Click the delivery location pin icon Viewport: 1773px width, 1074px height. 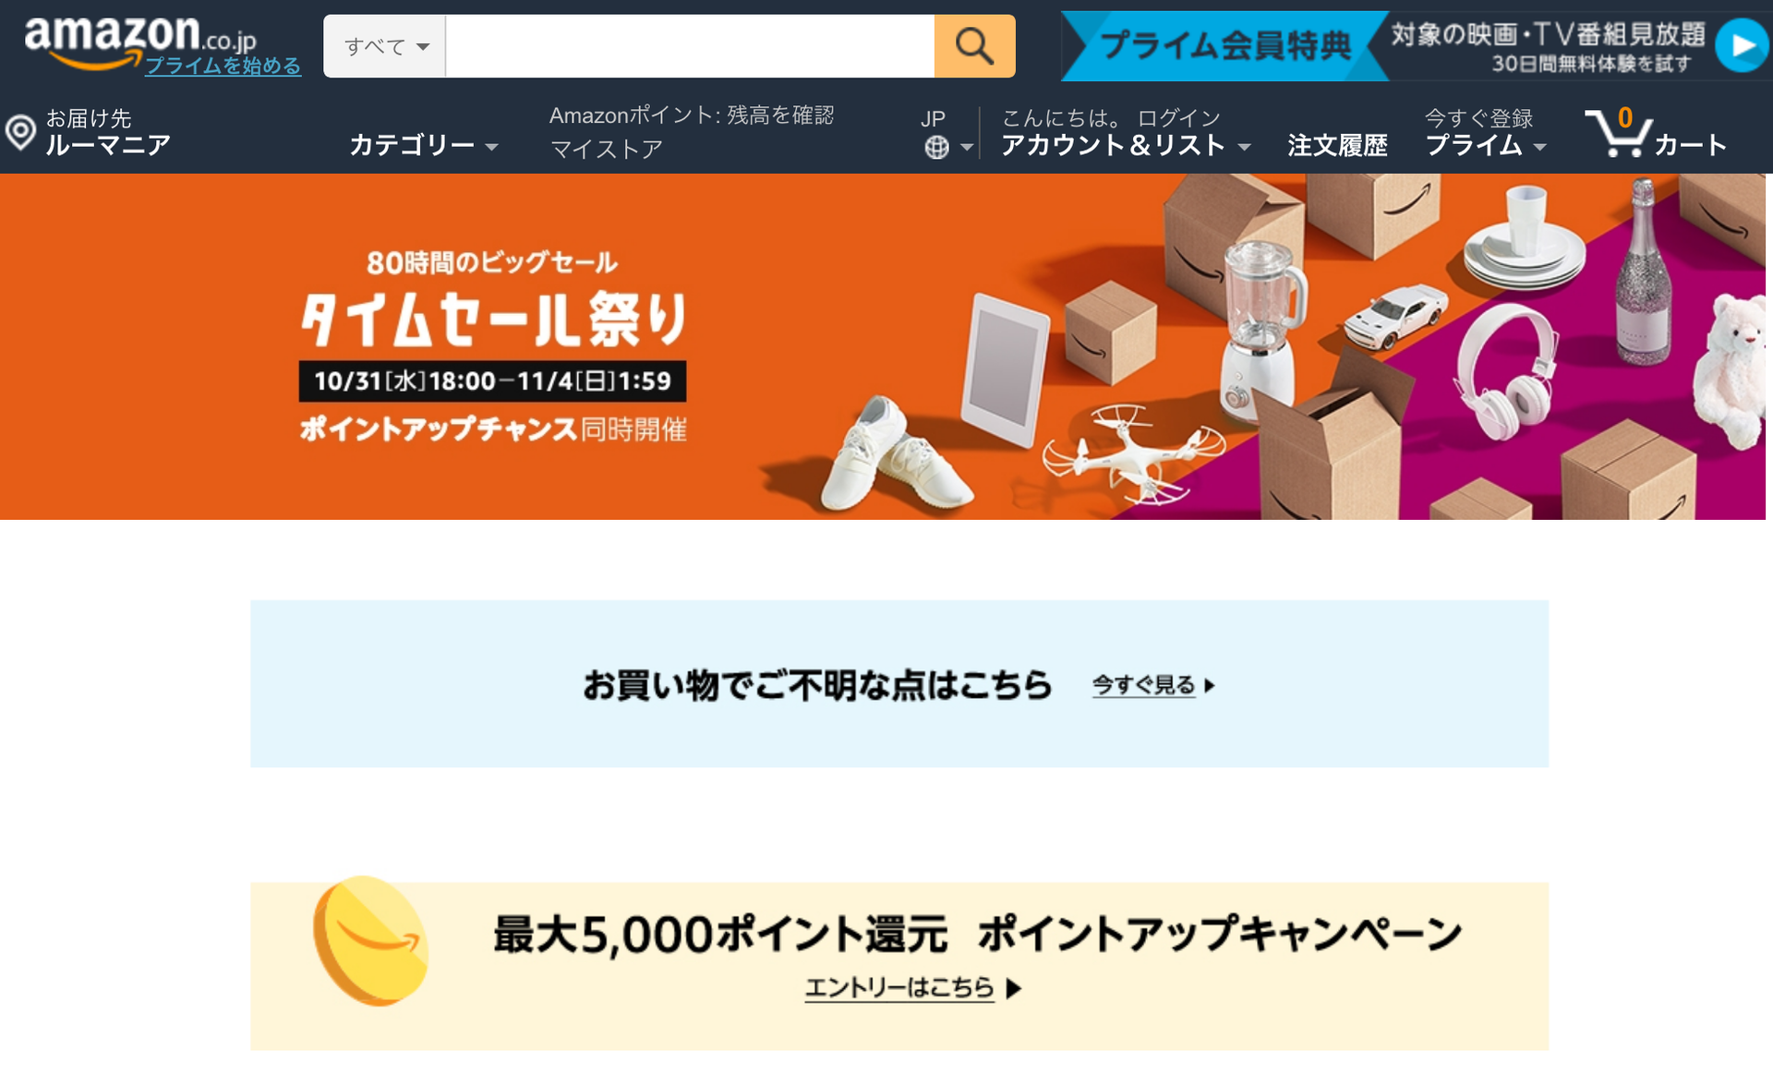click(x=20, y=133)
